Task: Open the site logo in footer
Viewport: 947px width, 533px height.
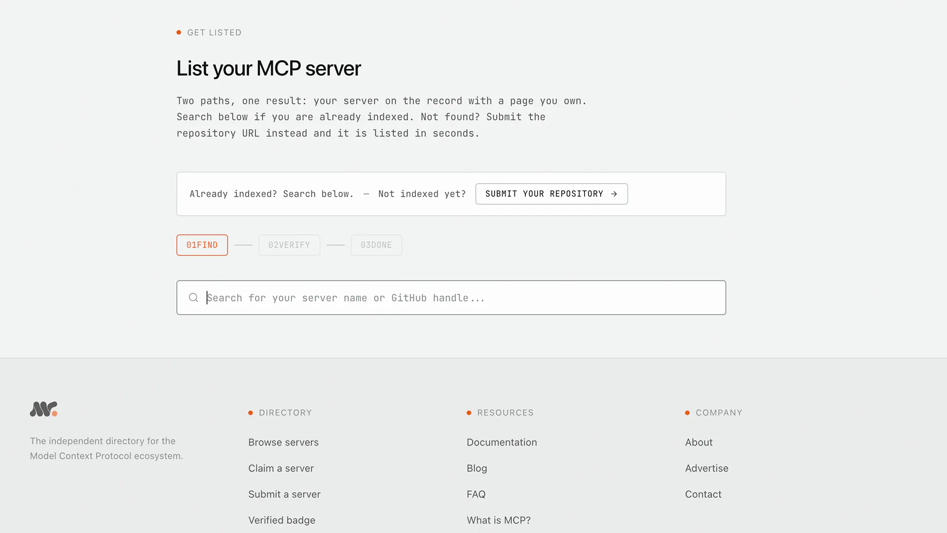Action: (43, 409)
